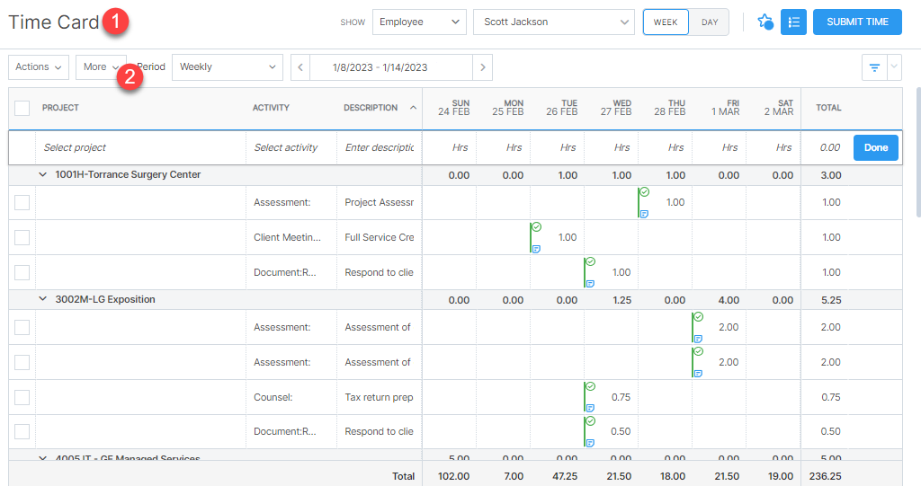
Task: Click the Submit Time button
Action: click(857, 22)
